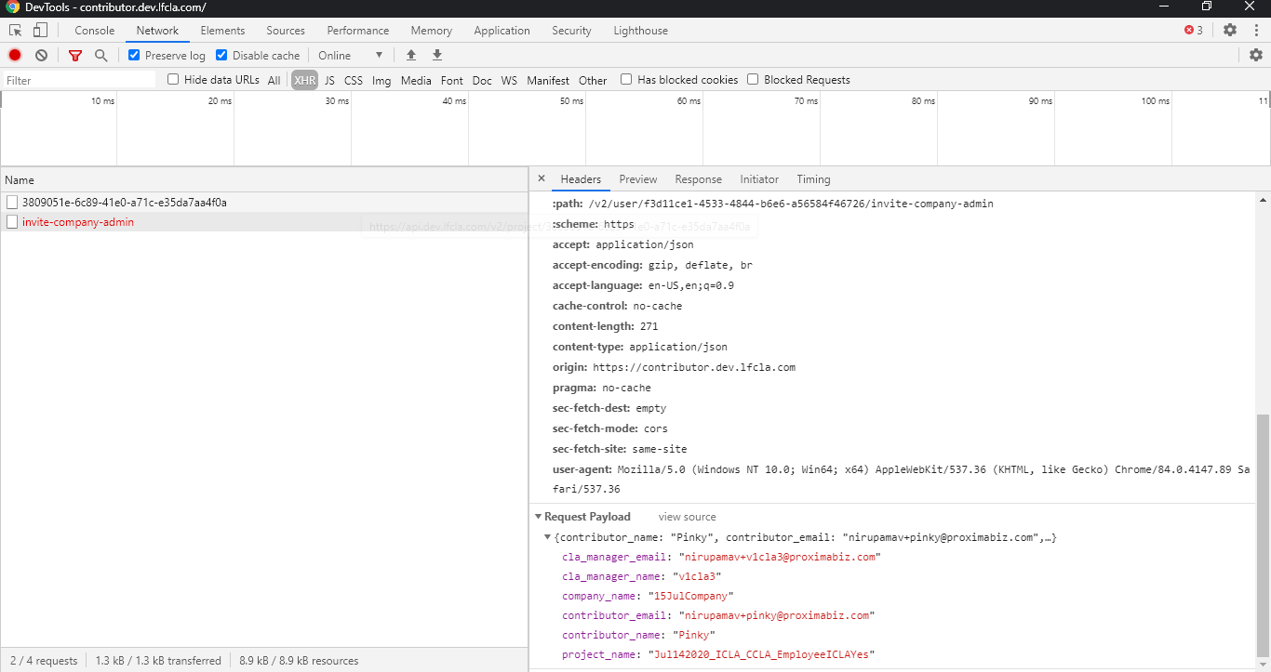The height and width of the screenshot is (672, 1271).
Task: Enable Blocked Requests checkbox
Action: click(753, 79)
